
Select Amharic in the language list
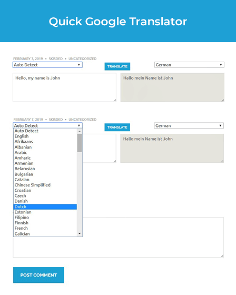tap(45, 158)
